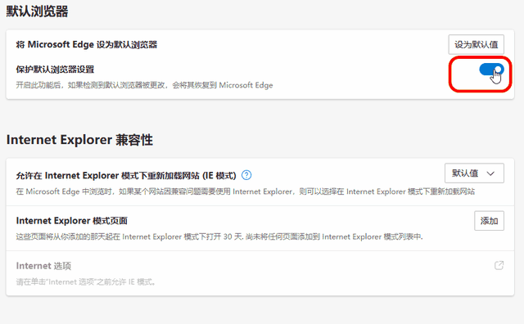This screenshot has width=524, height=324.
Task: Click the description starting 开启此功能后
Action: (x=144, y=85)
